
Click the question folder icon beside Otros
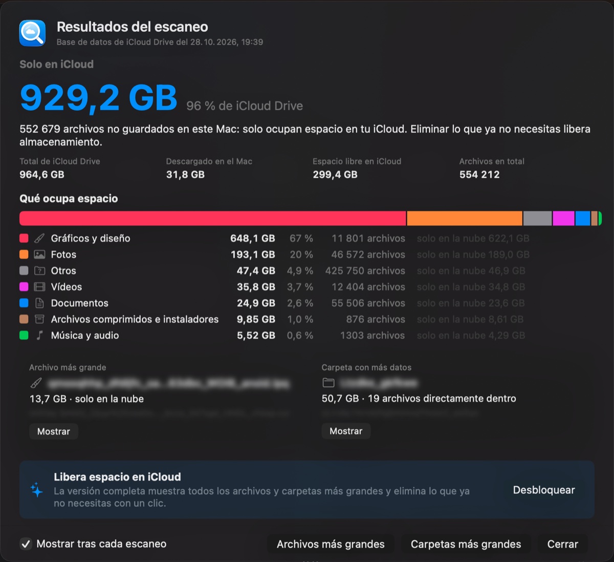point(39,270)
